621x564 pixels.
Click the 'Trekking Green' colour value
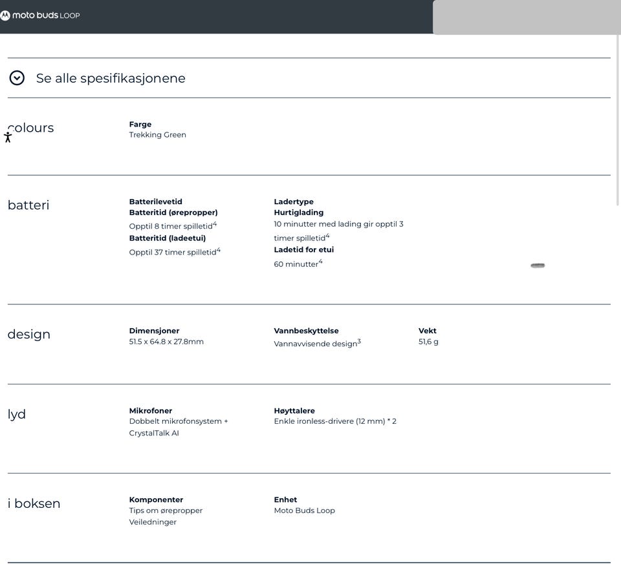158,135
